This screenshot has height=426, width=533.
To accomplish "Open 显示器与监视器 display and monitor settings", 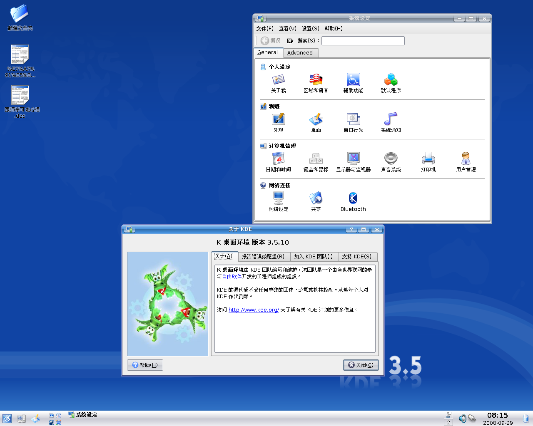I will point(353,162).
